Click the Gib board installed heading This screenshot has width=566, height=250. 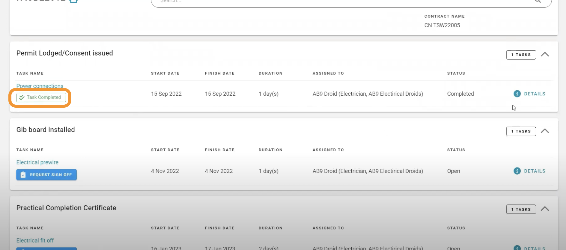tap(46, 130)
